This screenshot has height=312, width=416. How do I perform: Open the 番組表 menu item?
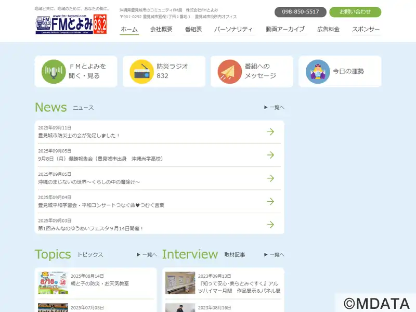point(193,29)
